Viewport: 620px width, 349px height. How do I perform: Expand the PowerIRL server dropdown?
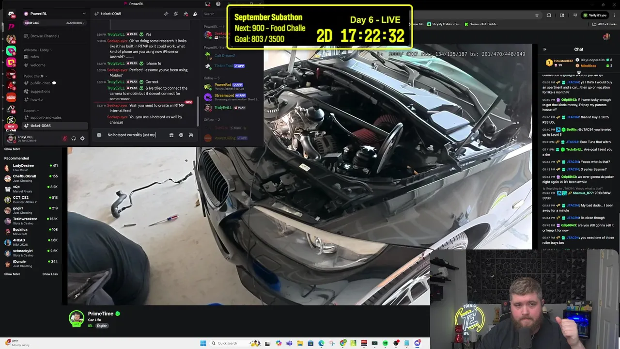84,14
